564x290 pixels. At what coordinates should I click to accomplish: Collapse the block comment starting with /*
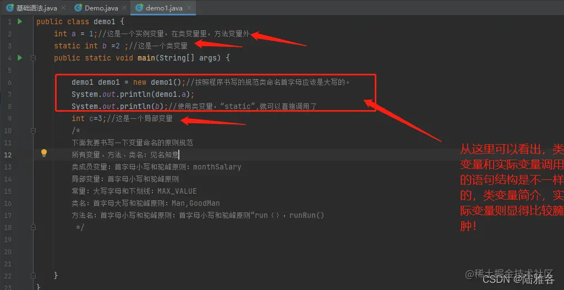click(33, 130)
